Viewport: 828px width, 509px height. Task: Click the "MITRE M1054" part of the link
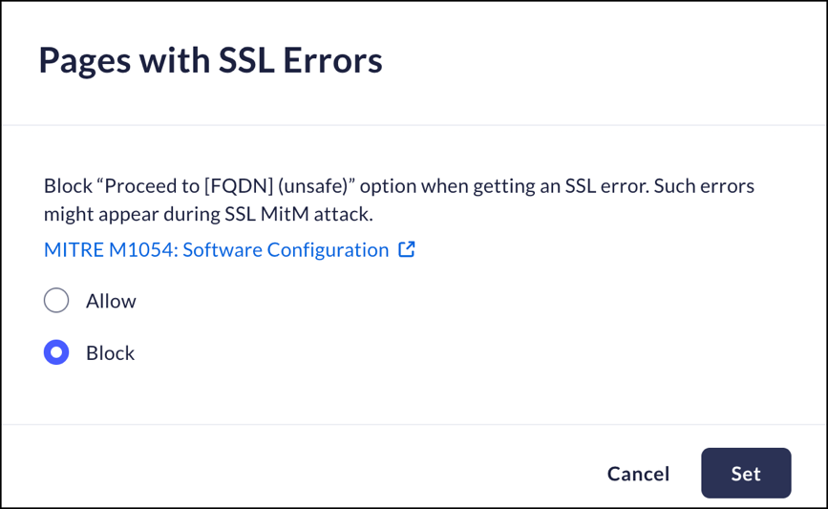pyautogui.click(x=107, y=250)
